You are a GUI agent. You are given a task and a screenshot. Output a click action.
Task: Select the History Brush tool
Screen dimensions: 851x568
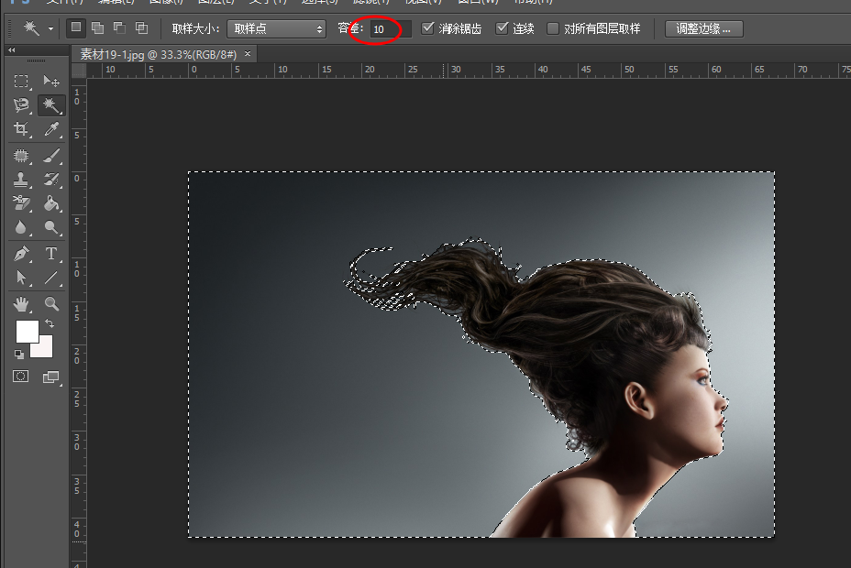(x=51, y=180)
